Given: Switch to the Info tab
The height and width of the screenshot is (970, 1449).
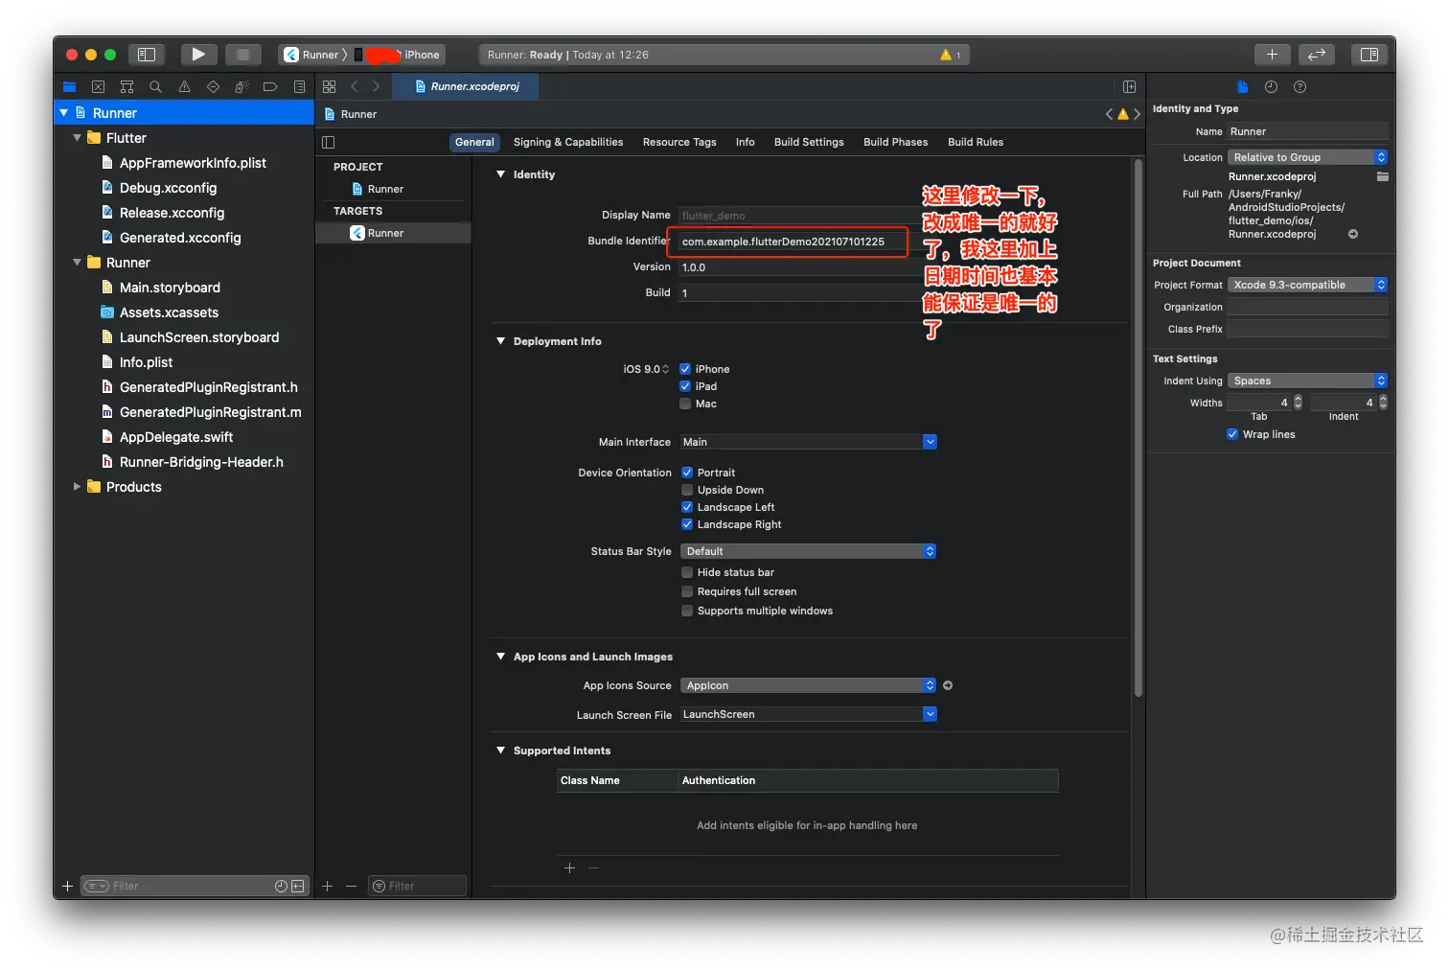Looking at the screenshot, I should tap(745, 142).
